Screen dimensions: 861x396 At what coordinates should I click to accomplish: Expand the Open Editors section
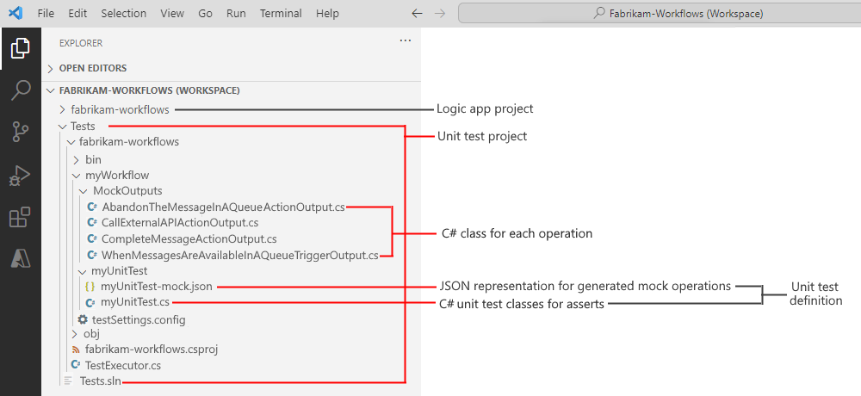tap(92, 68)
